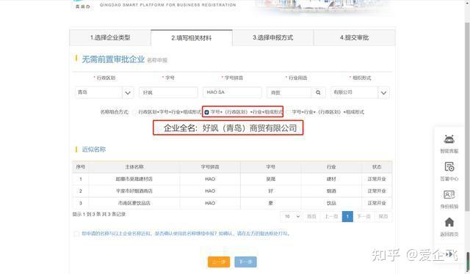Select row 3's 饮品 industry cell

[x=331, y=203]
